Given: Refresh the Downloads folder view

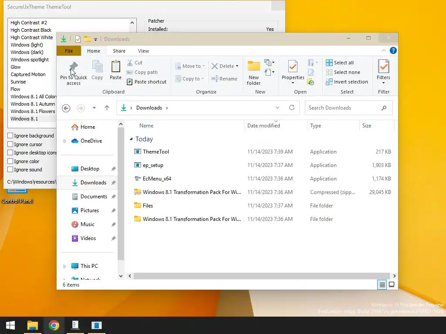Looking at the screenshot, I should [291, 108].
